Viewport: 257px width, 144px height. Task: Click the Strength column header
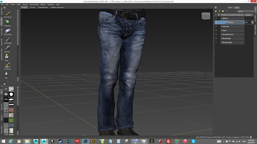click(249, 15)
